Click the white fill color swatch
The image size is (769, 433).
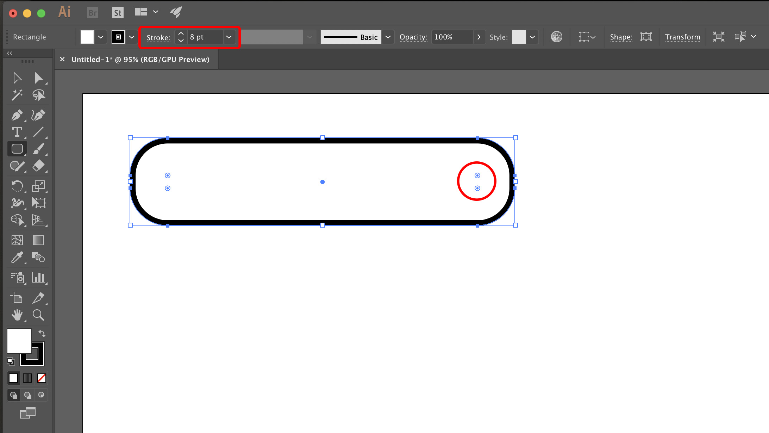[87, 37]
